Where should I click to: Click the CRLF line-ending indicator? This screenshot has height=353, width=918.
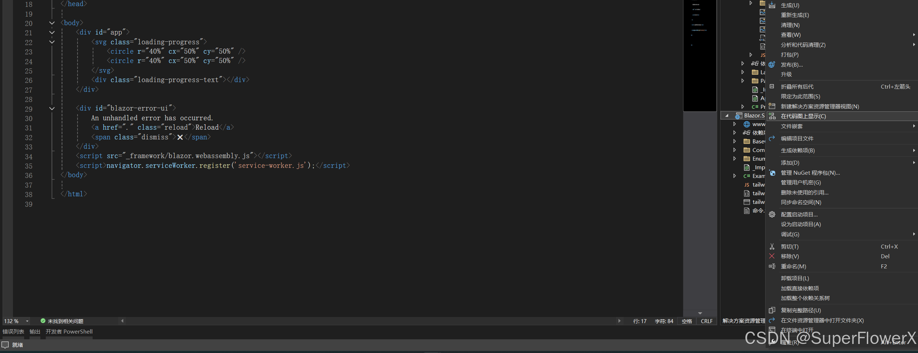tap(706, 321)
